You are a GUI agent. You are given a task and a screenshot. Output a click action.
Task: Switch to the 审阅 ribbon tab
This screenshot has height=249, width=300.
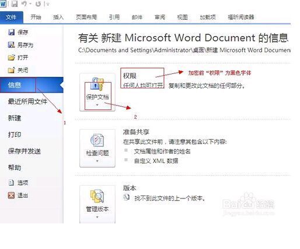click(x=160, y=17)
